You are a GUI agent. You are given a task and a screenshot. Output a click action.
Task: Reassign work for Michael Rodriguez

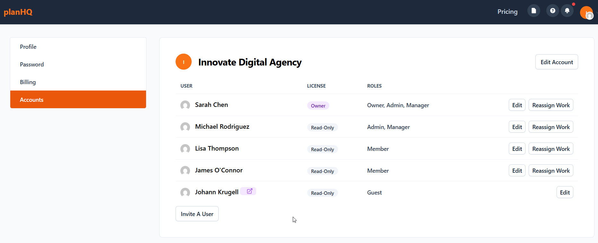pyautogui.click(x=550, y=127)
